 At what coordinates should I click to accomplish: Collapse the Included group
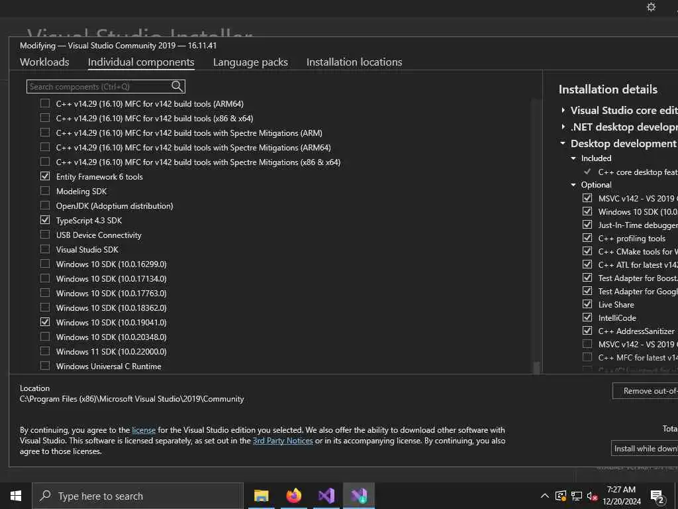pos(573,158)
